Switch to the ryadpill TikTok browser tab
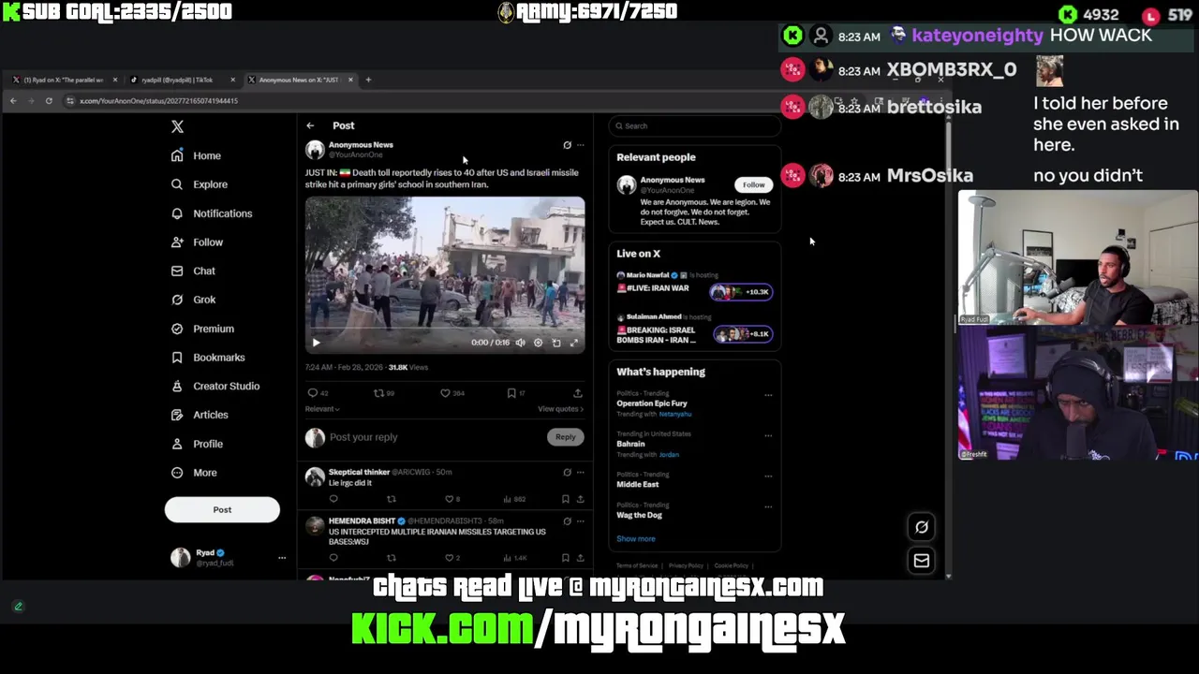The height and width of the screenshot is (674, 1199). tap(182, 80)
